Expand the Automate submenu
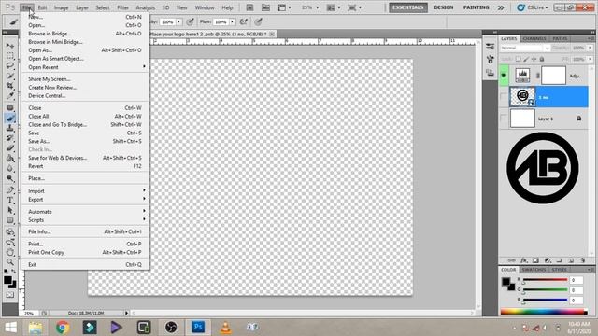This screenshot has width=598, height=336. pyautogui.click(x=85, y=212)
